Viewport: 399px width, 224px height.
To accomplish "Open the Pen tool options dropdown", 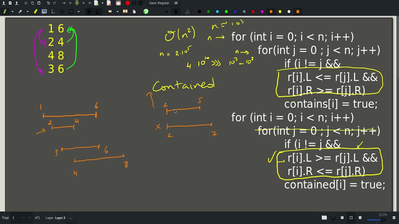I will [12, 12].
